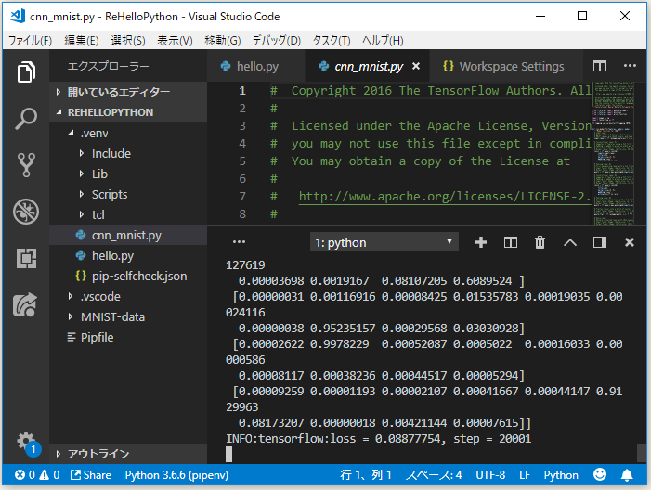Expand the open editors section
The height and width of the screenshot is (490, 651).
[x=128, y=92]
